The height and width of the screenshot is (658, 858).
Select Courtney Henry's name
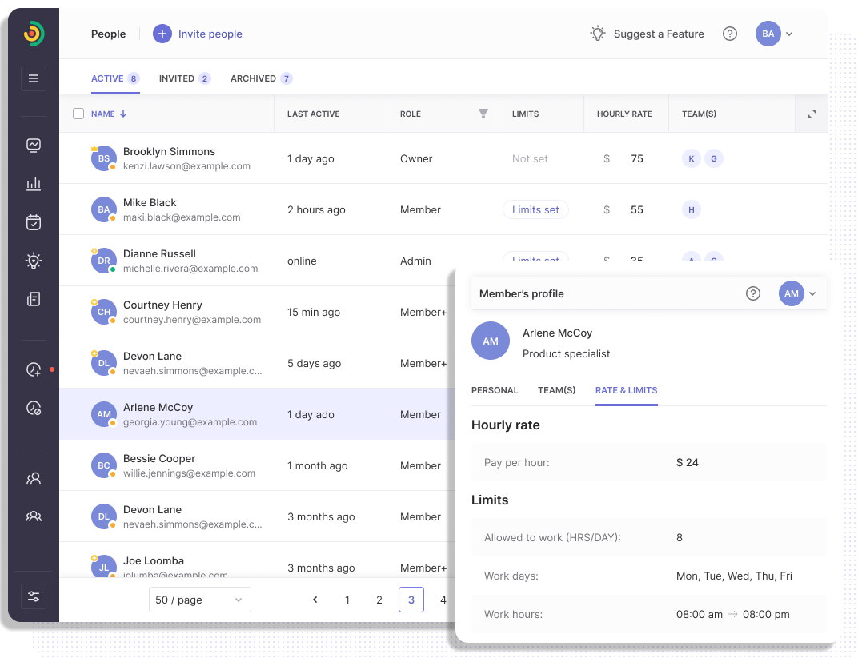pos(162,305)
